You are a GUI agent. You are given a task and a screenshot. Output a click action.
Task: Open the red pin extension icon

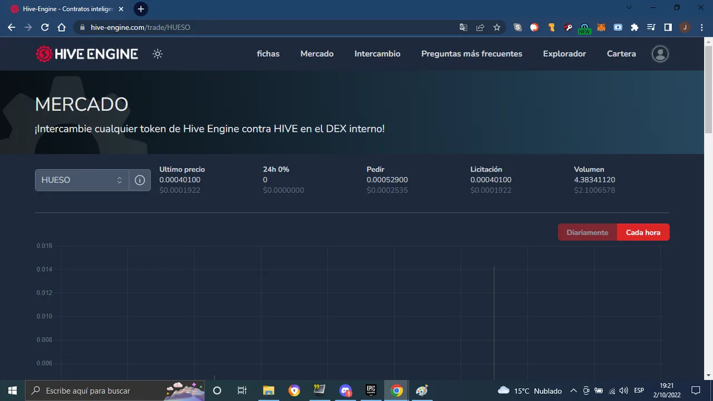point(568,27)
